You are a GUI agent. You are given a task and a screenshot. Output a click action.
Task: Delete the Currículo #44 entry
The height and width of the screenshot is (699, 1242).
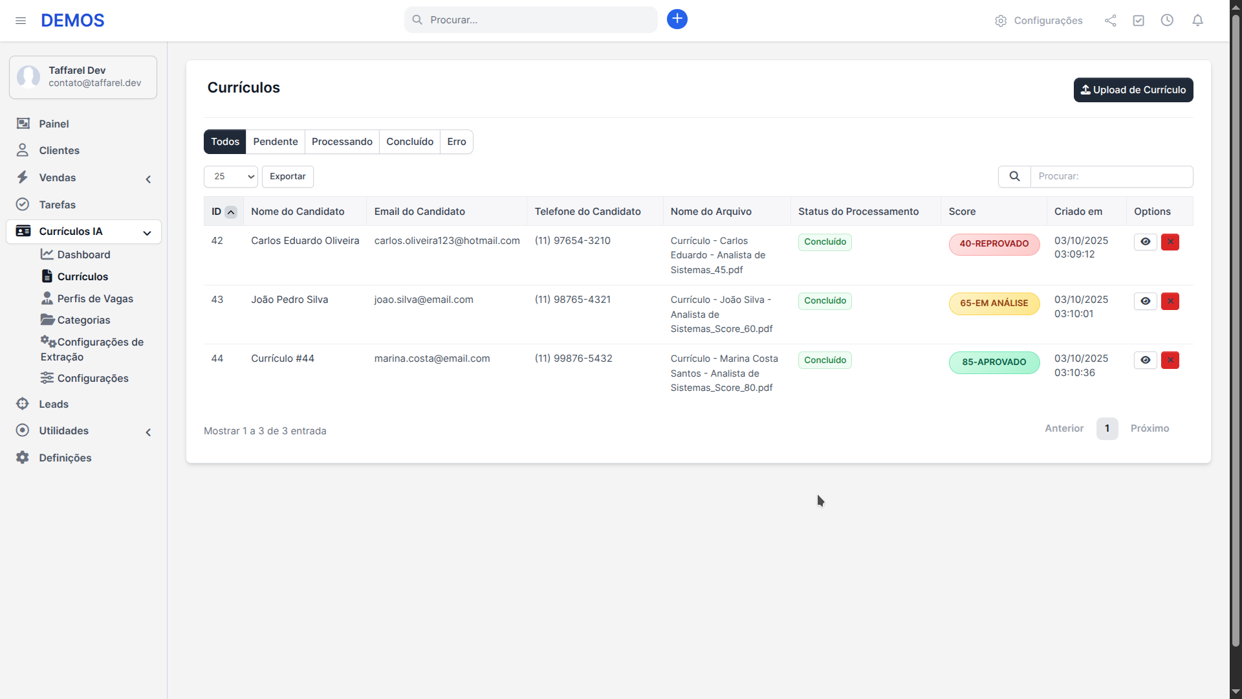click(x=1170, y=361)
